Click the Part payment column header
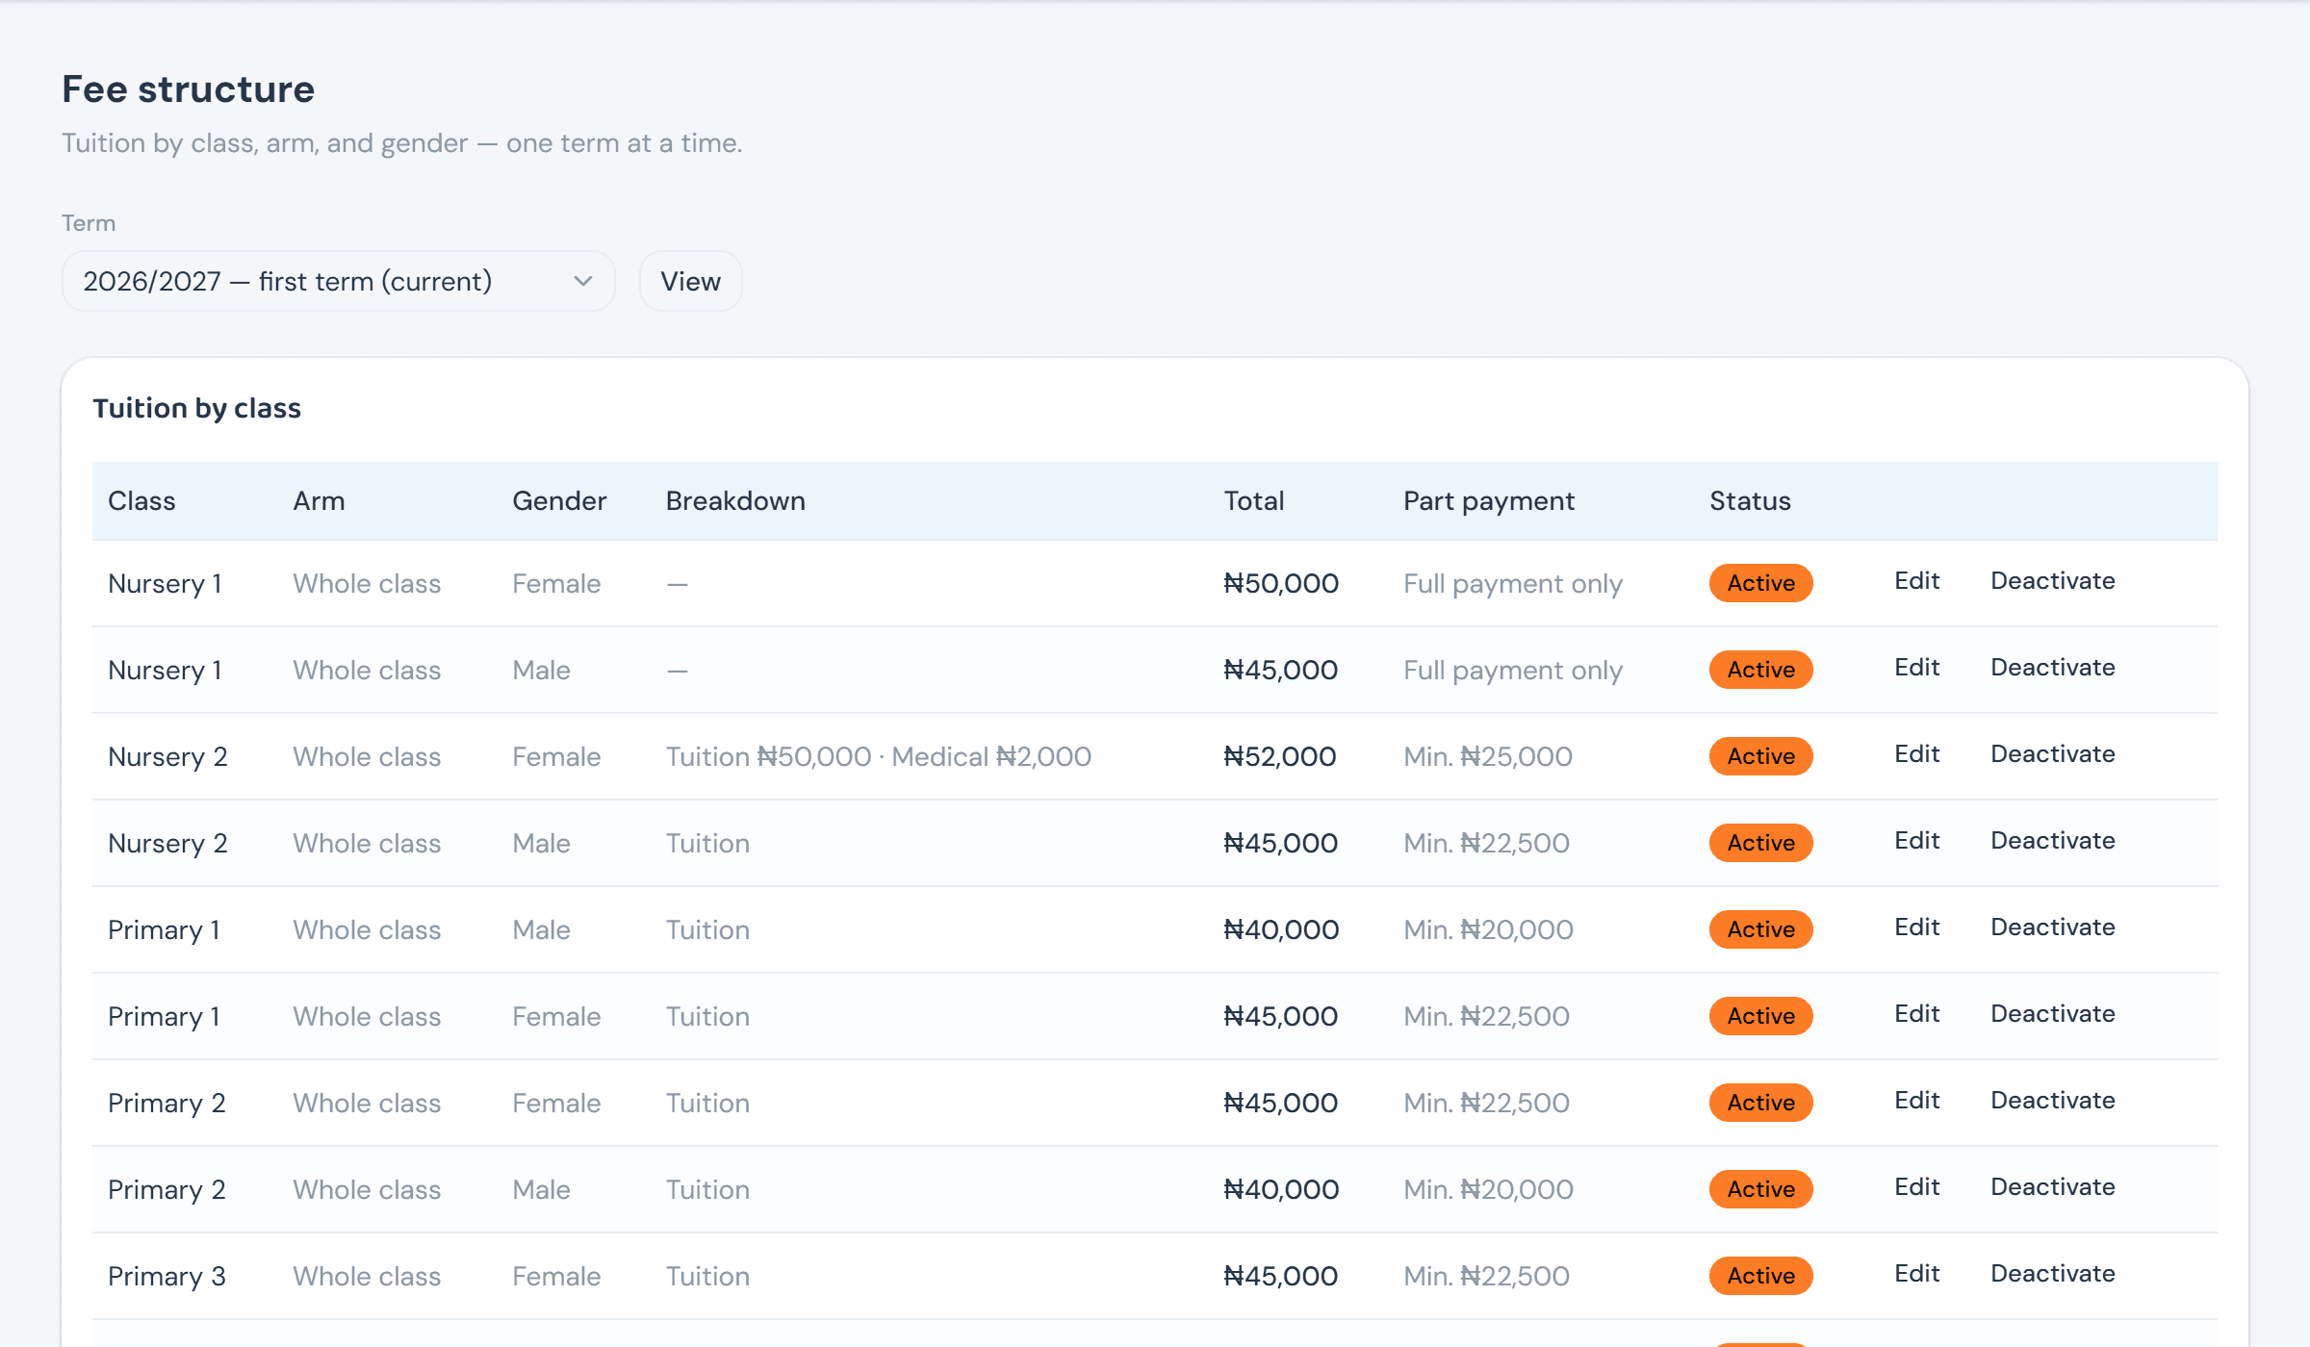Viewport: 2310px width, 1347px height. pyautogui.click(x=1488, y=501)
